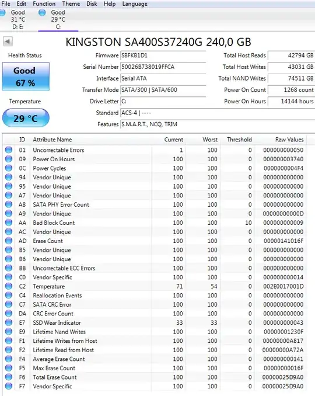Image resolution: width=315 pixels, height=396 pixels.
Task: Select raw value 002E0017001D
Action: [x=283, y=286]
